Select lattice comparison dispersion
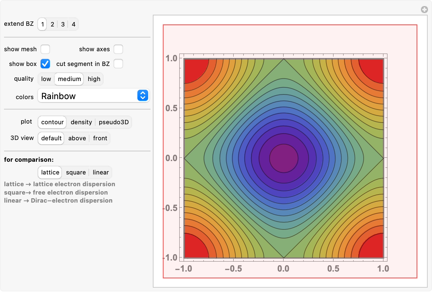The height and width of the screenshot is (292, 432). [x=50, y=172]
